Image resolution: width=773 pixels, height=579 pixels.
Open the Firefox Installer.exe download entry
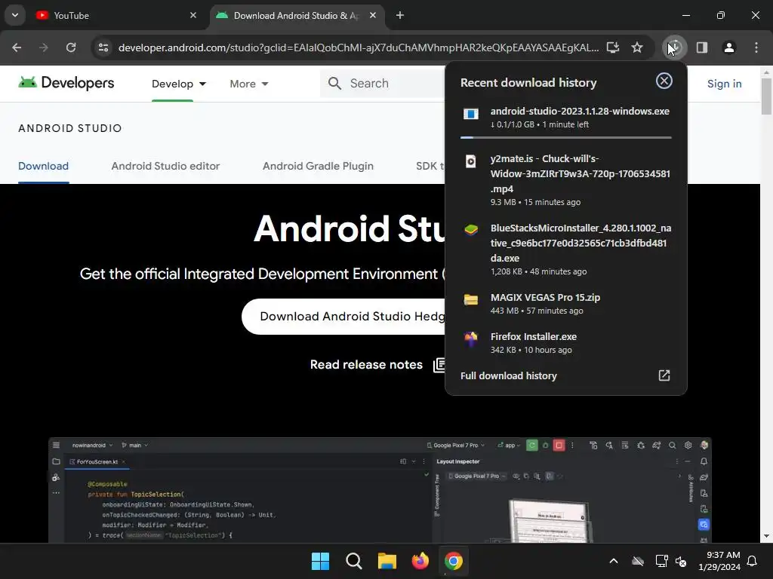(x=566, y=343)
